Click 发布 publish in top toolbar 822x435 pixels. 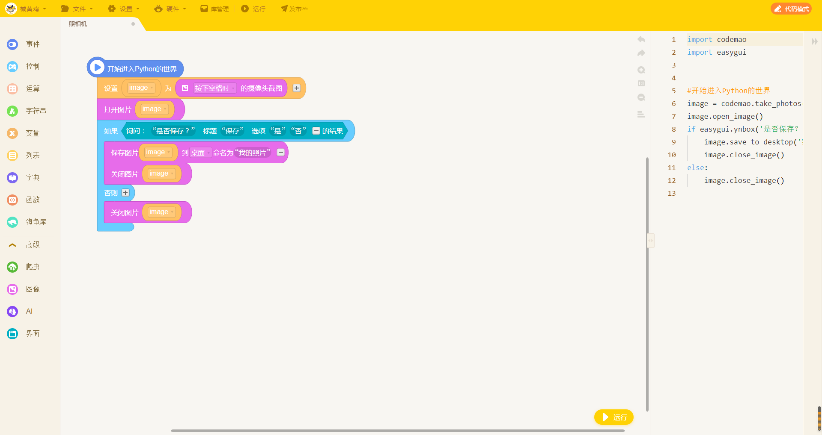click(294, 9)
